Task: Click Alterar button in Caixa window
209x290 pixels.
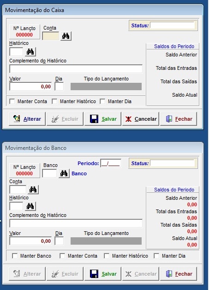Action: (x=27, y=119)
